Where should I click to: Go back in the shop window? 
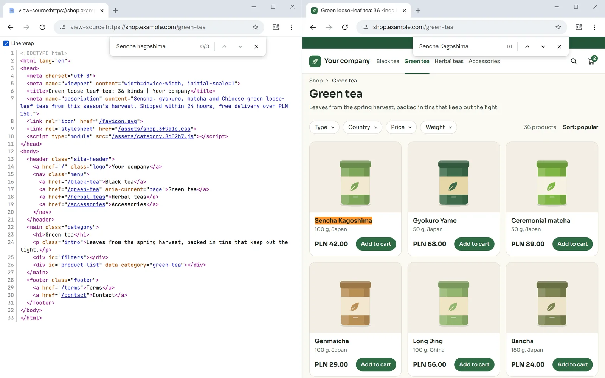pos(313,27)
